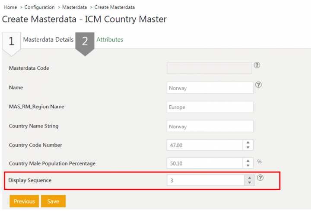Open Configuration in the breadcrumb

click(39, 7)
